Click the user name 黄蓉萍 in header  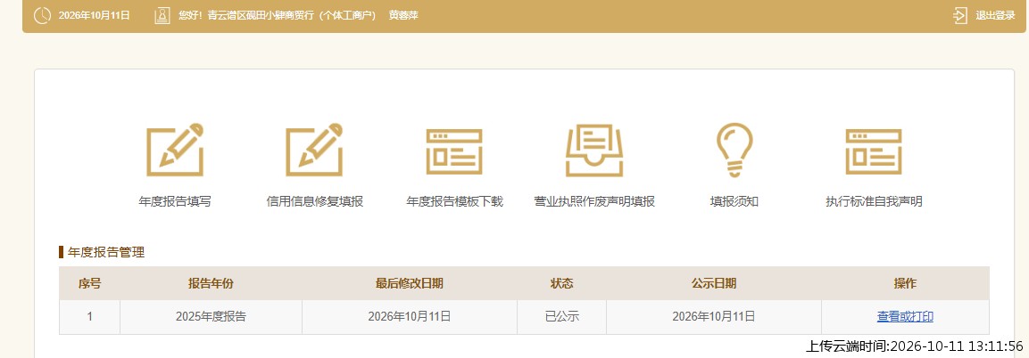(402, 16)
